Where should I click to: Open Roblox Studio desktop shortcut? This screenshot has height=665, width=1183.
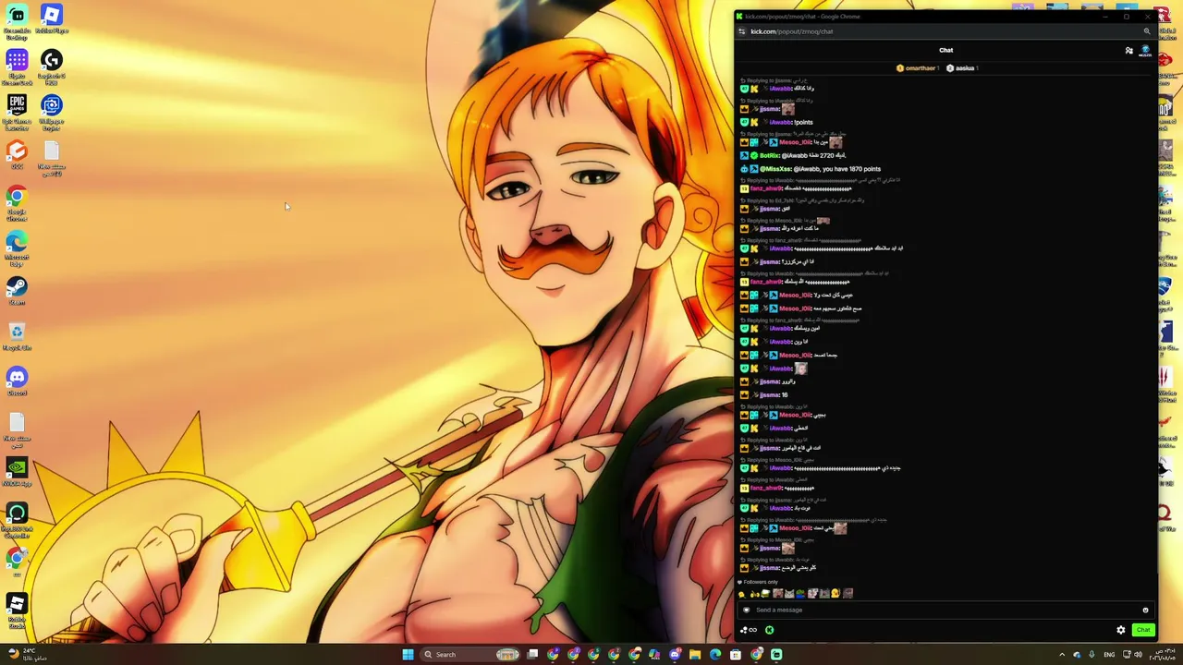17,611
